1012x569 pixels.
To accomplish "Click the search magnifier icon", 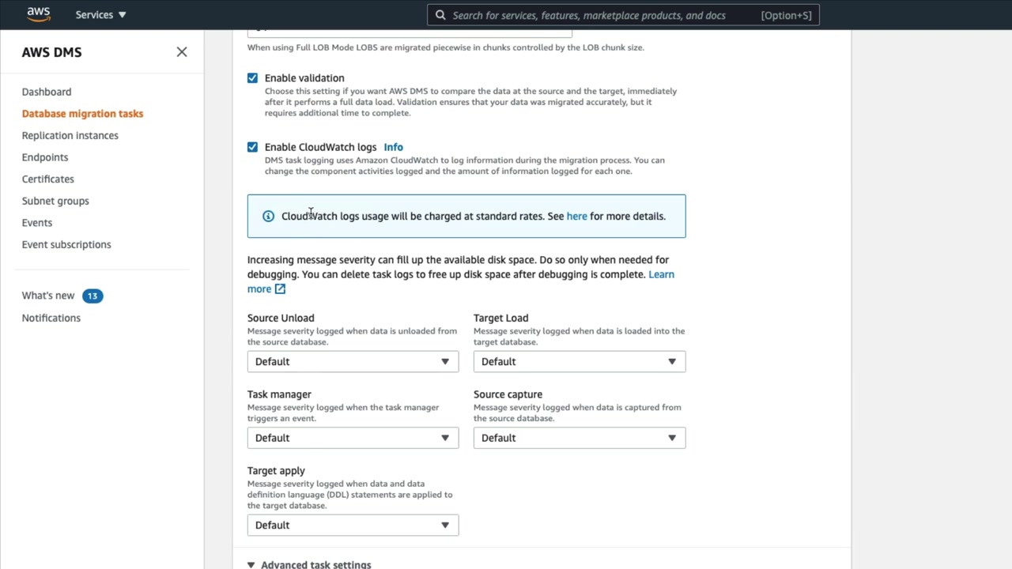I will click(440, 15).
